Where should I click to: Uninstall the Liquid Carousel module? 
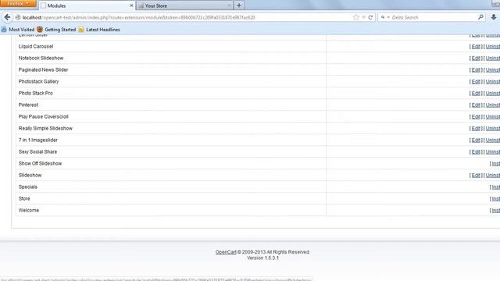tap(493, 47)
